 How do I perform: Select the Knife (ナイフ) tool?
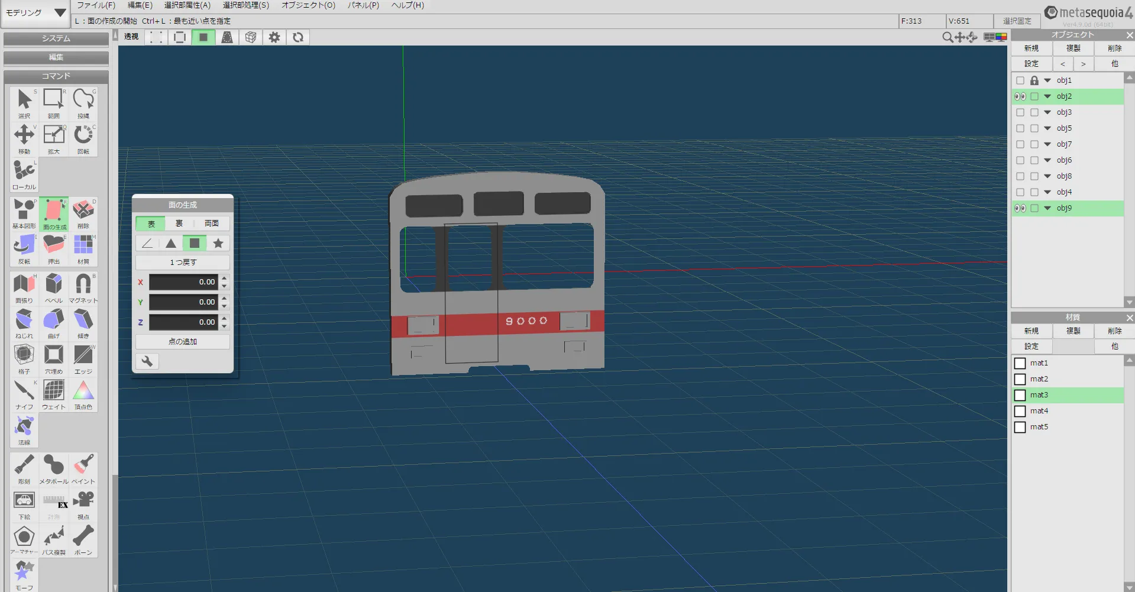[x=24, y=393]
